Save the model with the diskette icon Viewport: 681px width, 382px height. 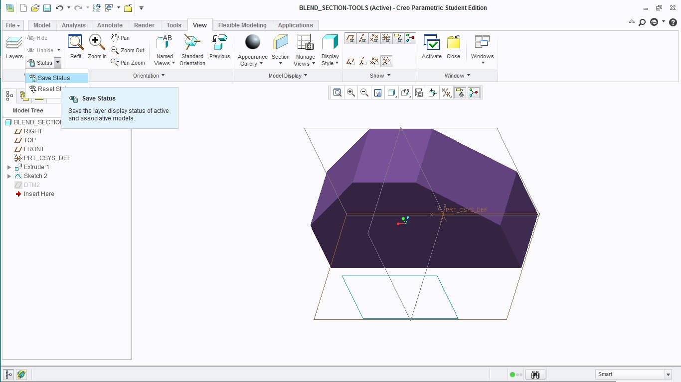46,8
